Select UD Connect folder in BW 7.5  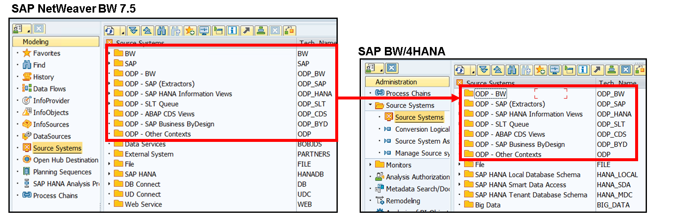[x=137, y=194]
